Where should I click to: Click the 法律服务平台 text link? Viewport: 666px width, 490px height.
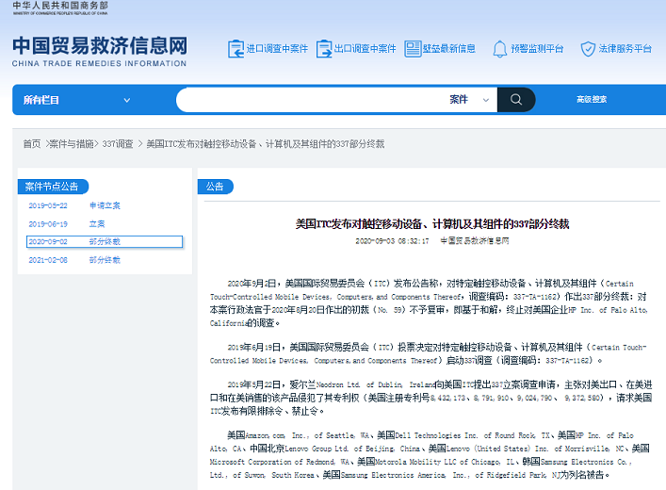[625, 49]
